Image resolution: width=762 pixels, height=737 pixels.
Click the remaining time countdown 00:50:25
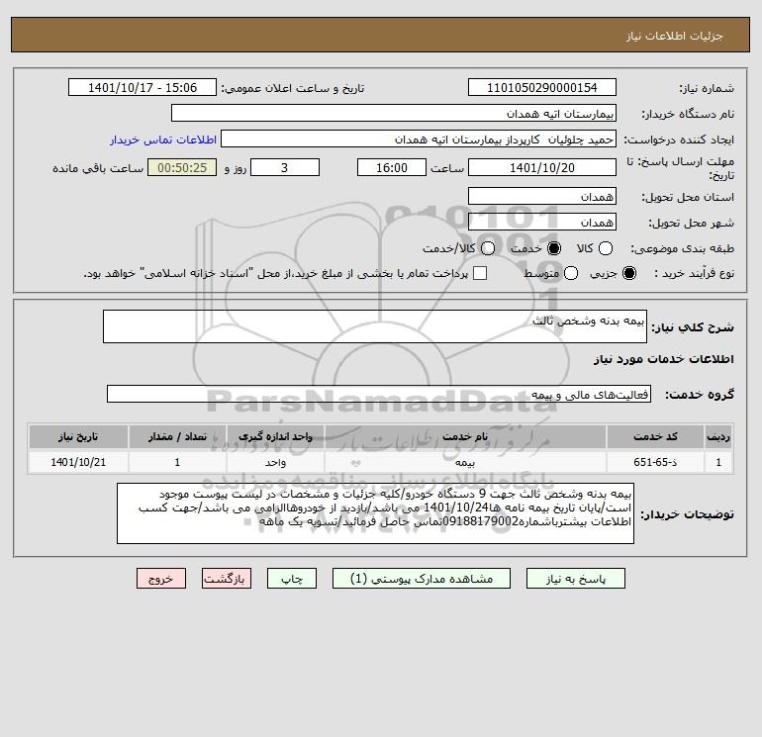click(x=182, y=167)
